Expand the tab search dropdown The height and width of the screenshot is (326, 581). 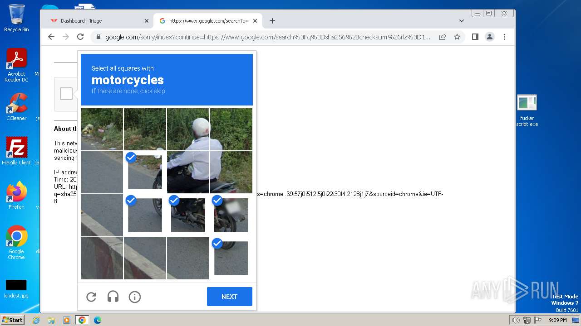point(462,21)
